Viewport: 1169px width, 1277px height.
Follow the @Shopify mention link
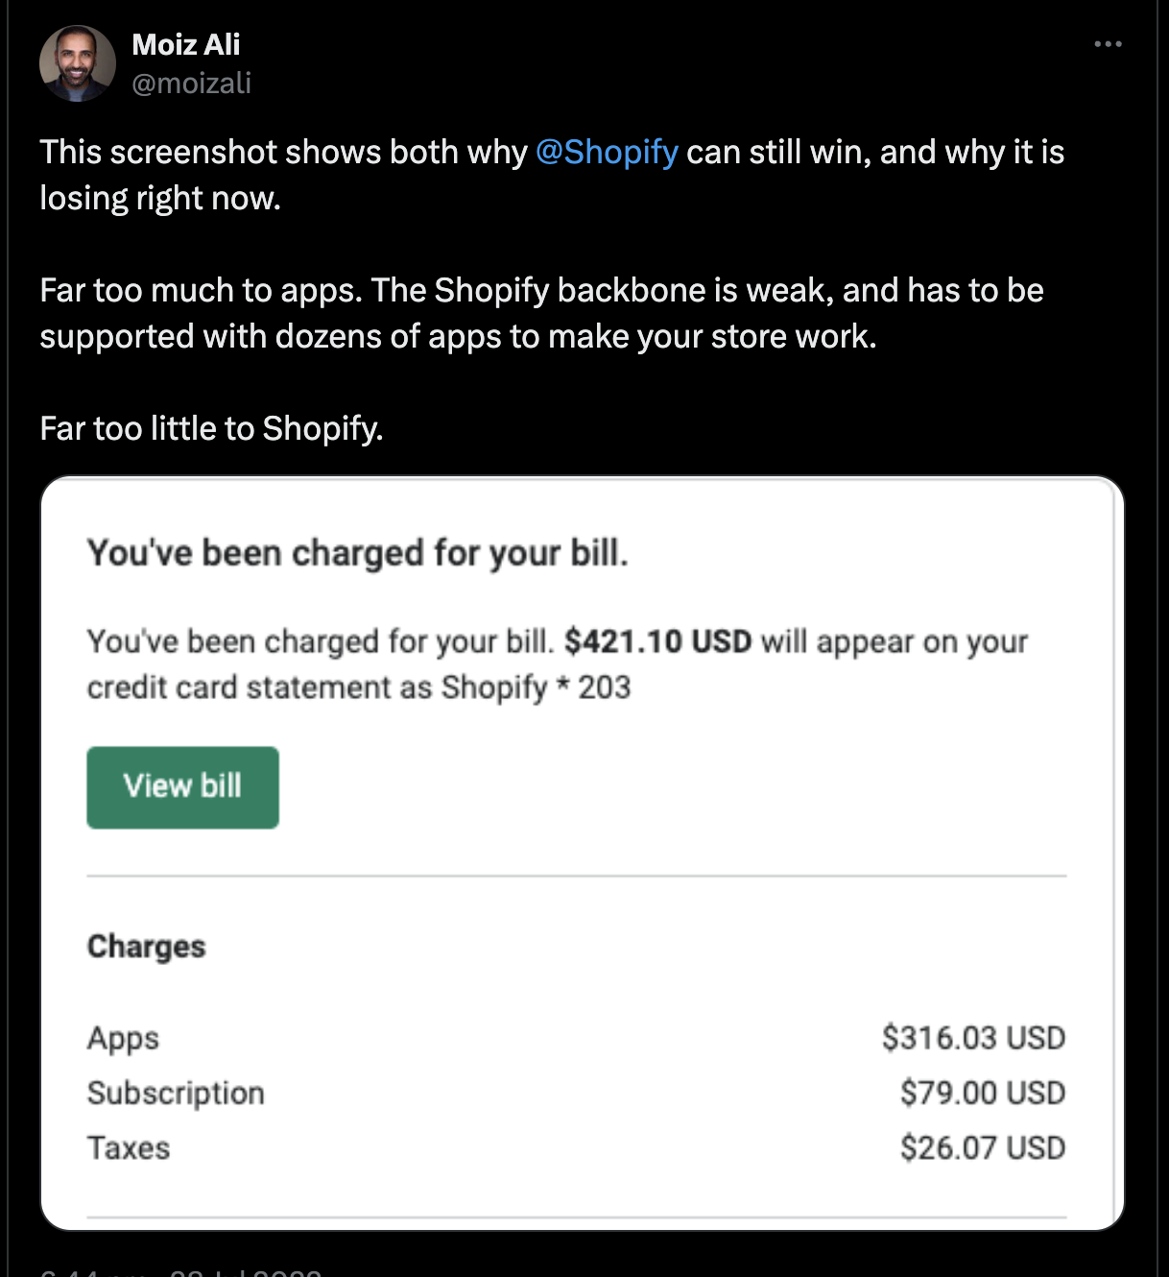[607, 152]
